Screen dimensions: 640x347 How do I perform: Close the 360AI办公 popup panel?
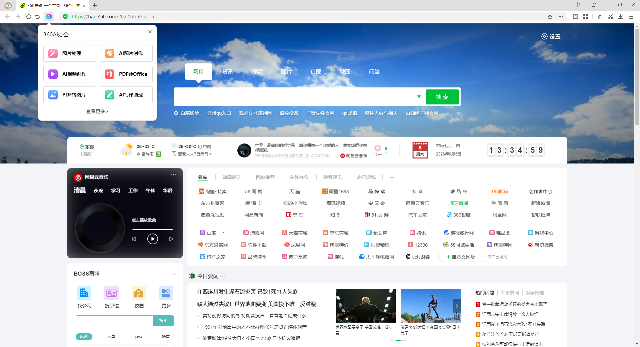(x=150, y=32)
